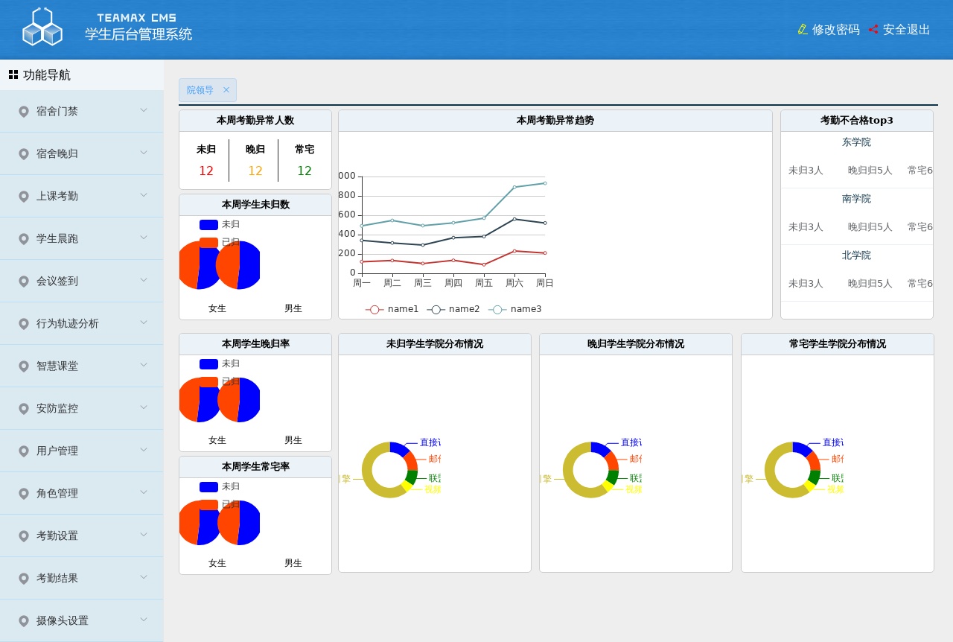Toggle 未归 legend in 本周学生常宅率 chart
This screenshot has height=642, width=953.
(x=220, y=486)
